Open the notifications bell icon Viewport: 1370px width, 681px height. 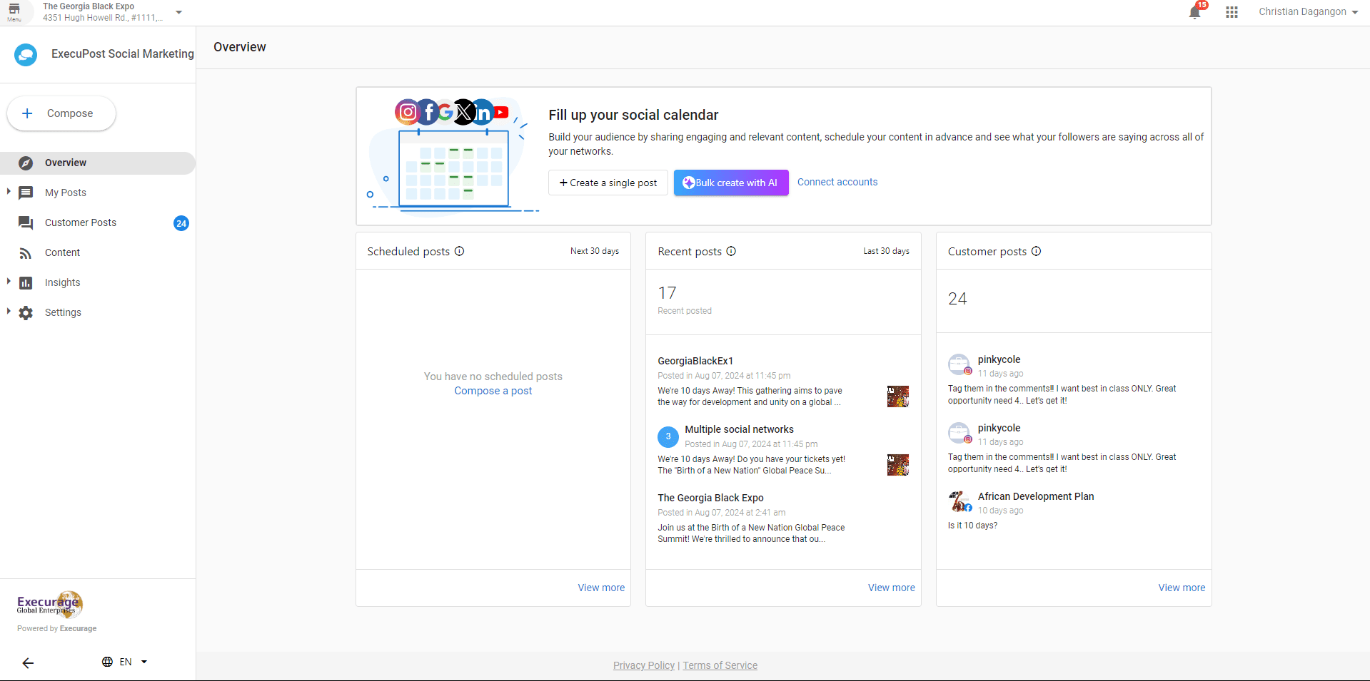[x=1194, y=12]
